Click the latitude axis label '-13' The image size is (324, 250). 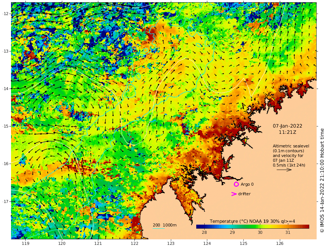6,51
